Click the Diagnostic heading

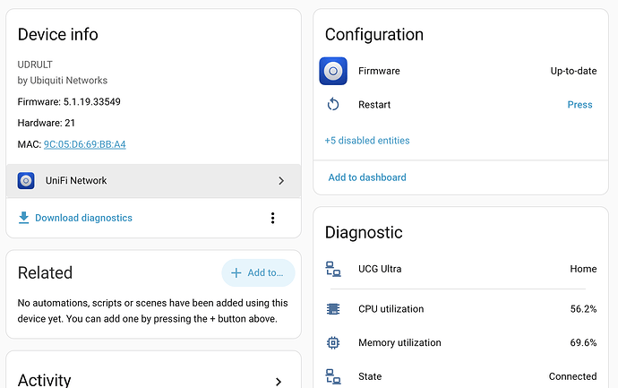click(364, 233)
